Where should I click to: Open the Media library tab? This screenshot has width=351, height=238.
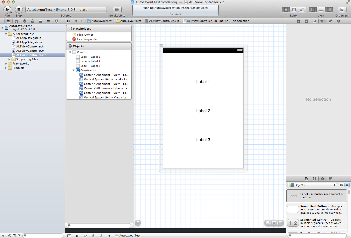pos(330,179)
